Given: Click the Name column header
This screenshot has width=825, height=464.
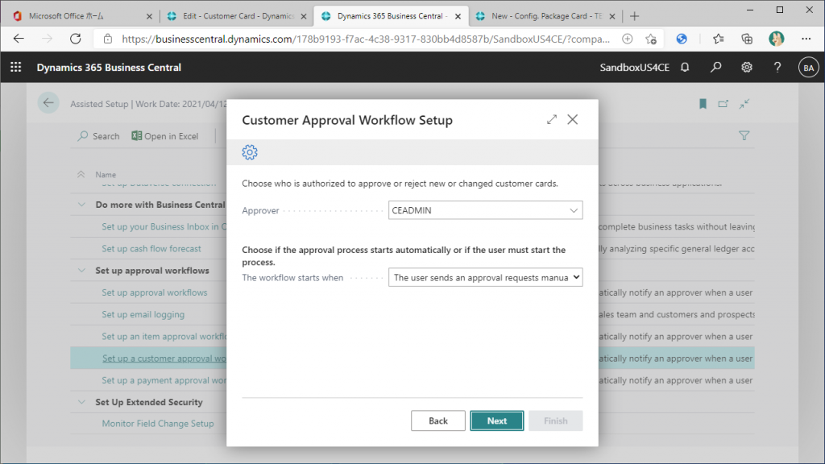Looking at the screenshot, I should (x=106, y=174).
